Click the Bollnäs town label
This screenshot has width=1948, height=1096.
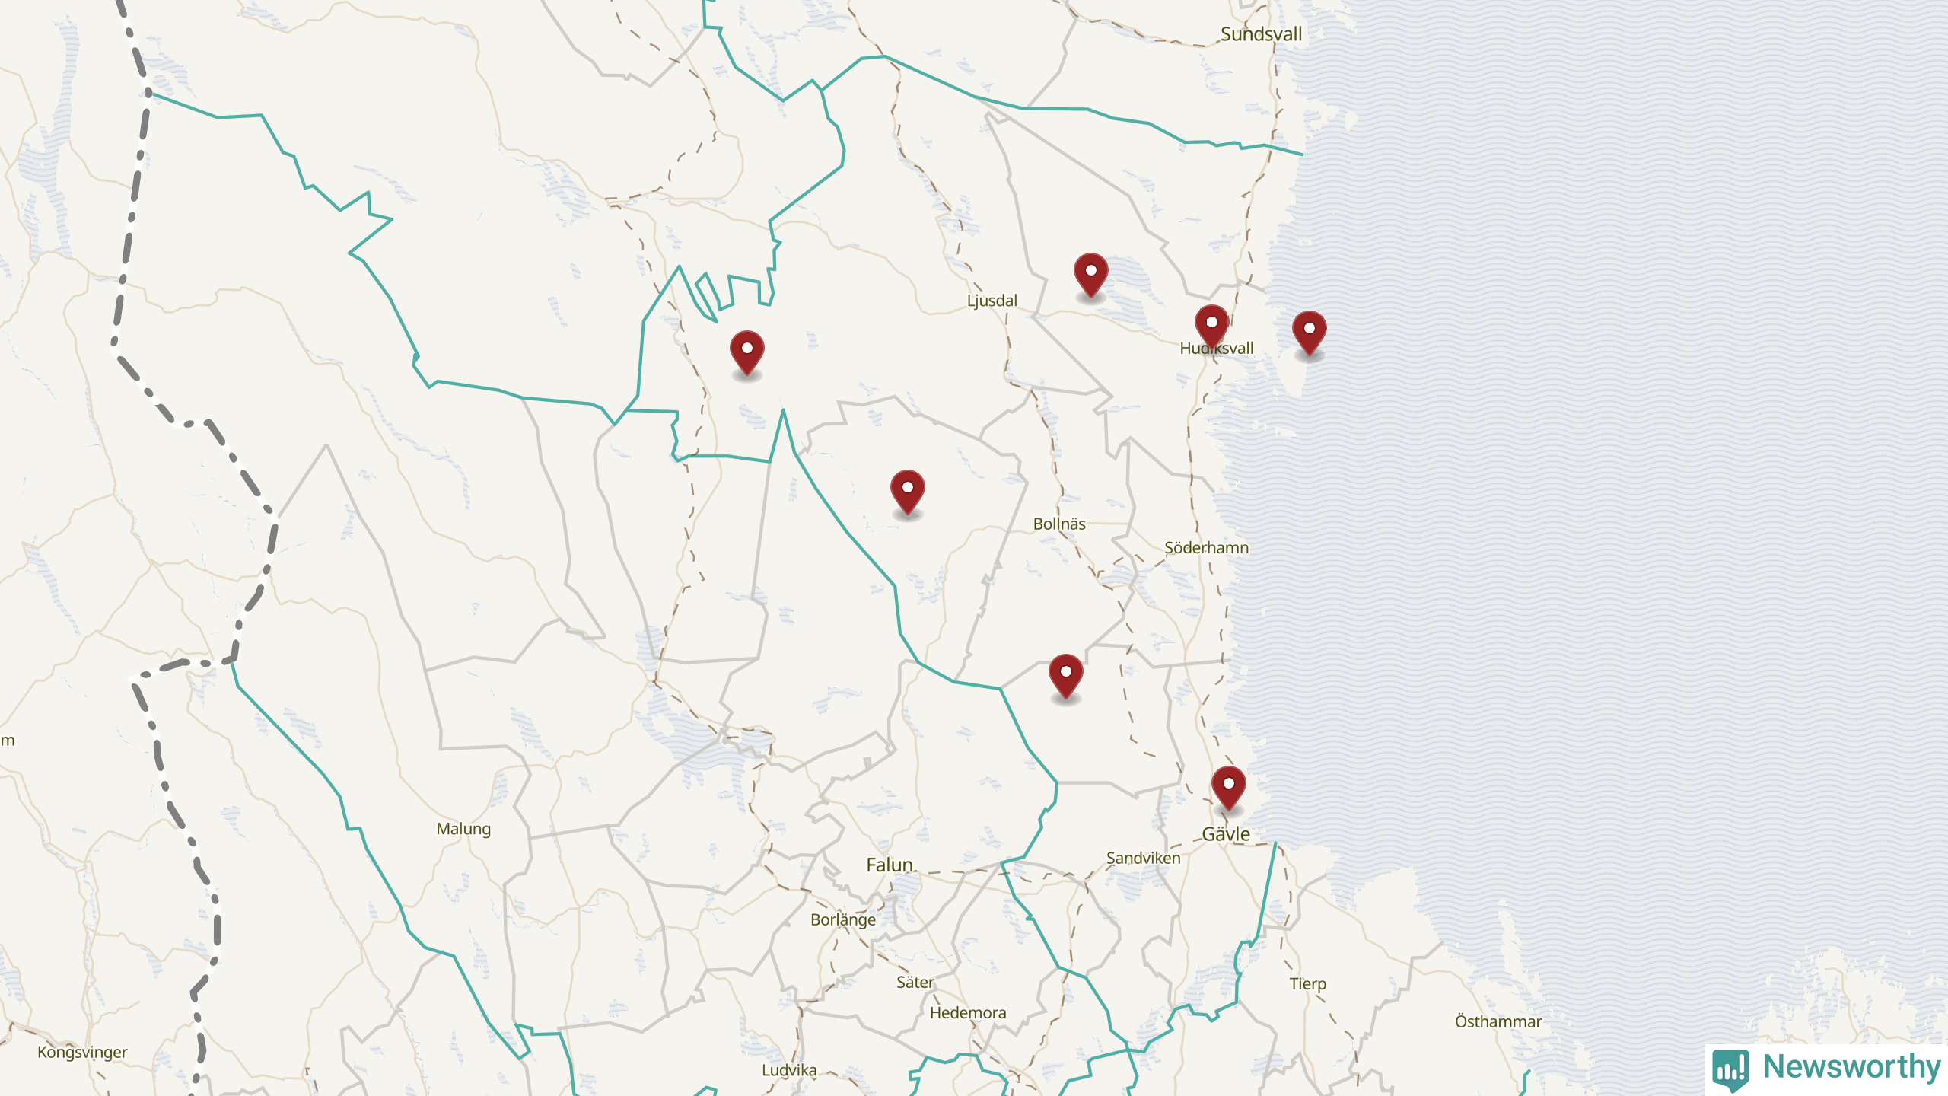click(1058, 524)
